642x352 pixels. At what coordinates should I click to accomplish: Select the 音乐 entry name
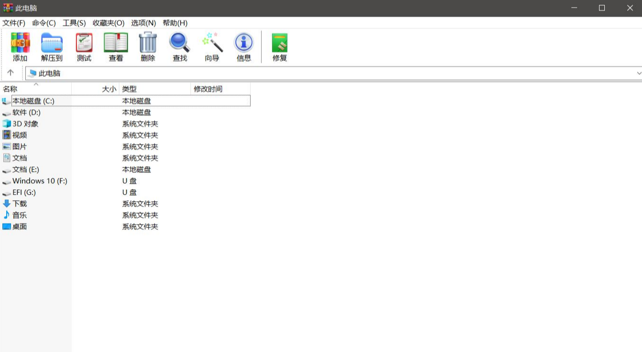20,215
